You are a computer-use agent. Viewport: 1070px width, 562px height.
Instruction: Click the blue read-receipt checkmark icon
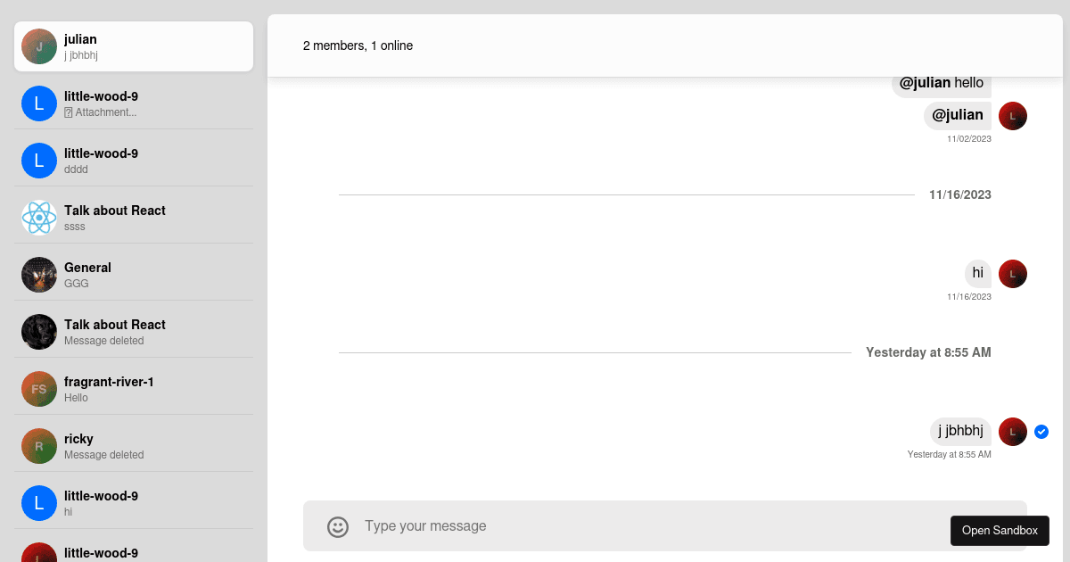click(x=1041, y=432)
